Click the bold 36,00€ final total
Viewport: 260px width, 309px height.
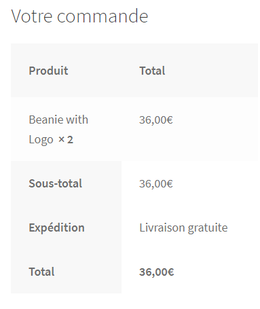pyautogui.click(x=156, y=272)
